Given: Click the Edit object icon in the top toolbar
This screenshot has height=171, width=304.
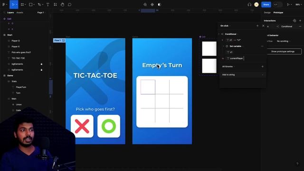Looking at the screenshot, I should (145, 4).
